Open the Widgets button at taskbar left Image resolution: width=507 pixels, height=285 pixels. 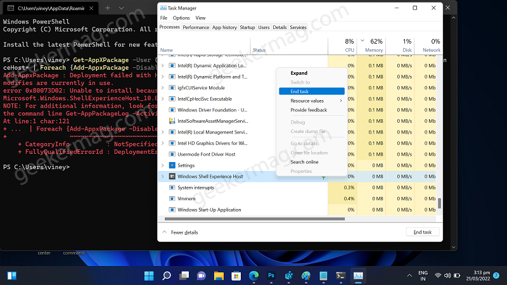pyautogui.click(x=12, y=275)
